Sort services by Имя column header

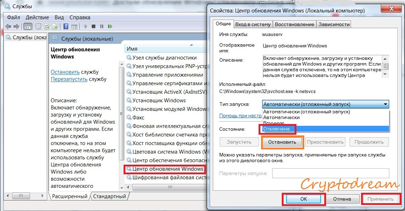(x=165, y=49)
